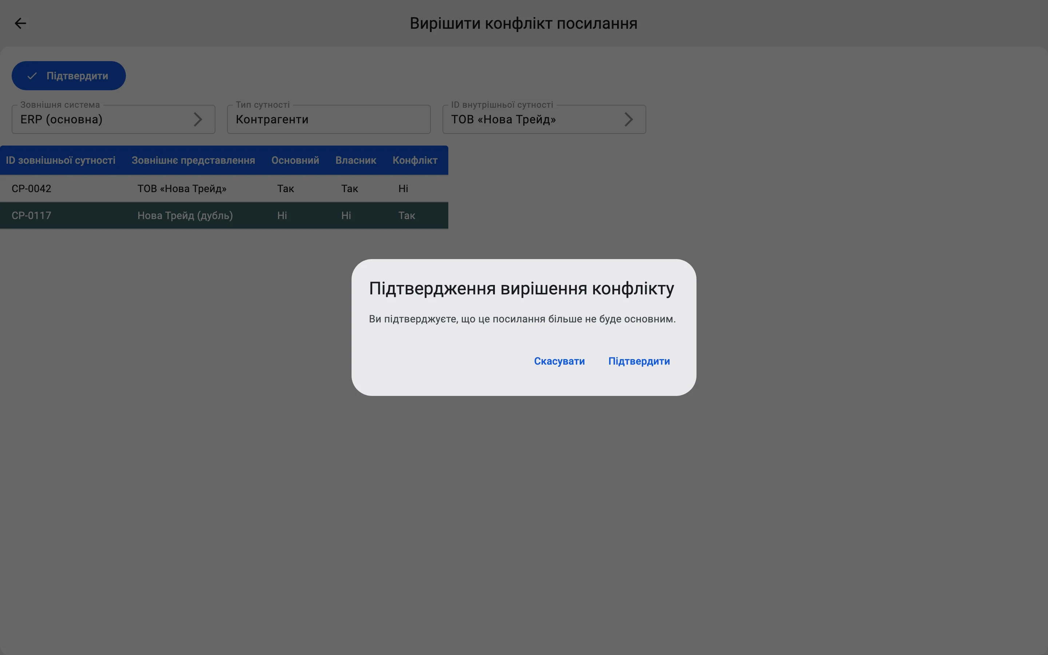Go back with the arrow icon
Screen dimensions: 1048x655
[x=20, y=23]
